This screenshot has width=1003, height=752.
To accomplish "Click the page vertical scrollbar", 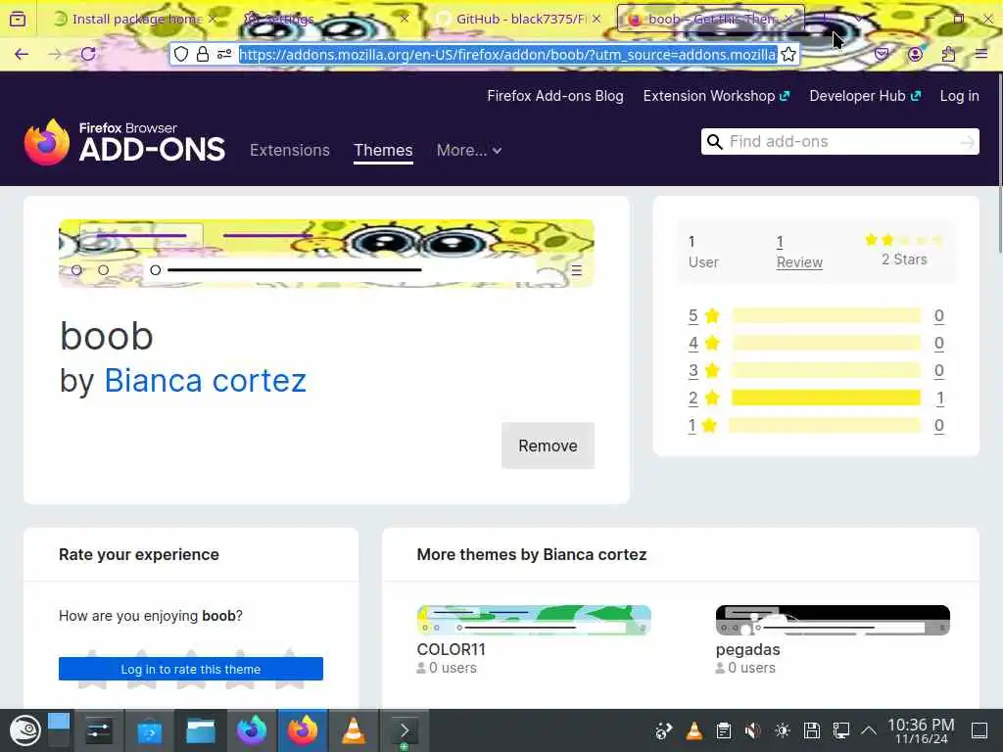I will click(x=999, y=164).
